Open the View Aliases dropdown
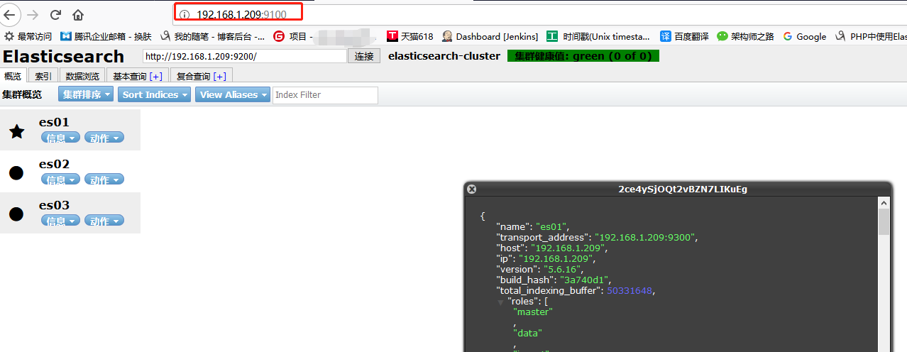Viewport: 907px width, 352px height. [233, 94]
